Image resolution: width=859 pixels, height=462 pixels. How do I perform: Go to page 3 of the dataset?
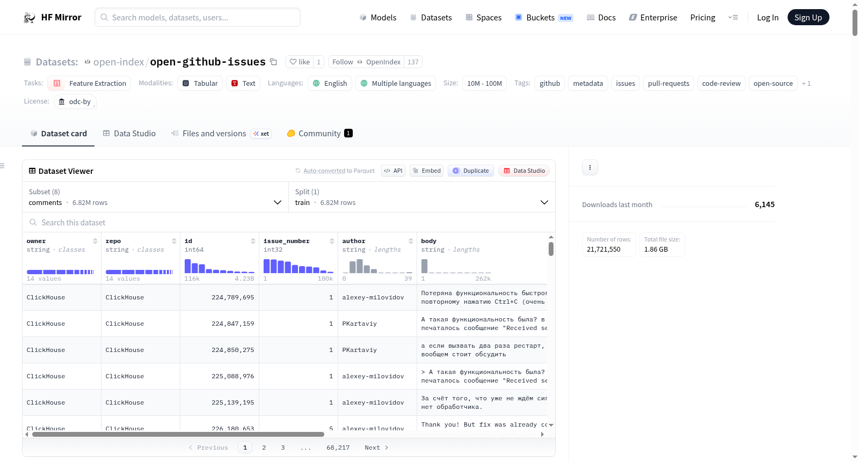283,448
